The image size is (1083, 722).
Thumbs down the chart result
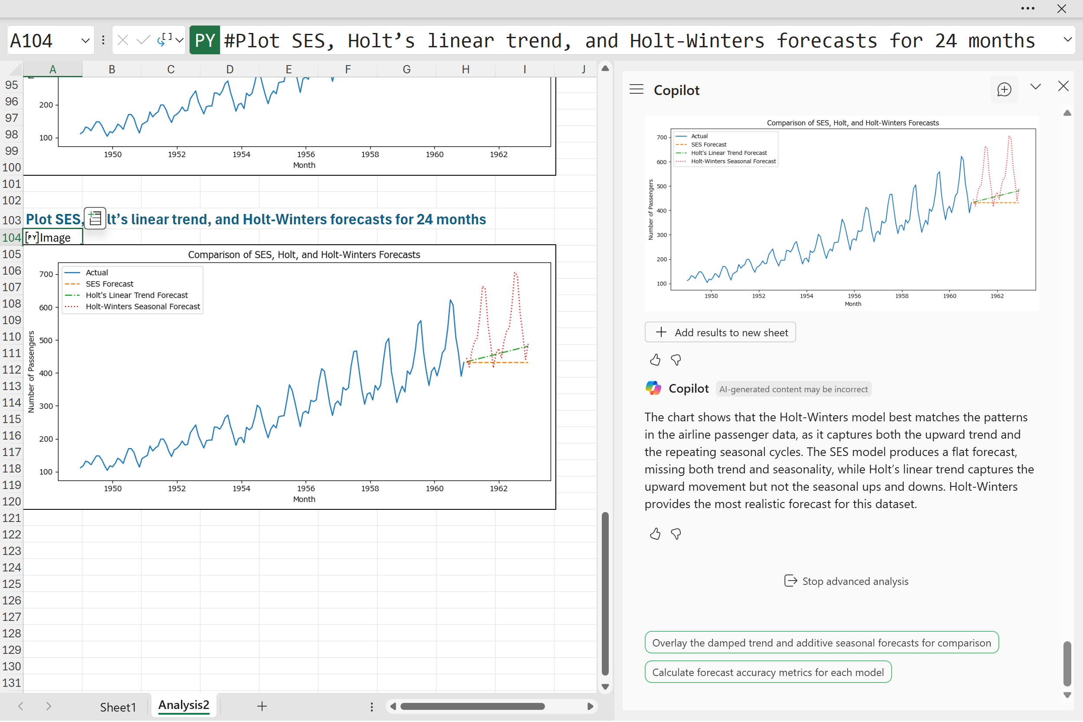click(x=676, y=360)
